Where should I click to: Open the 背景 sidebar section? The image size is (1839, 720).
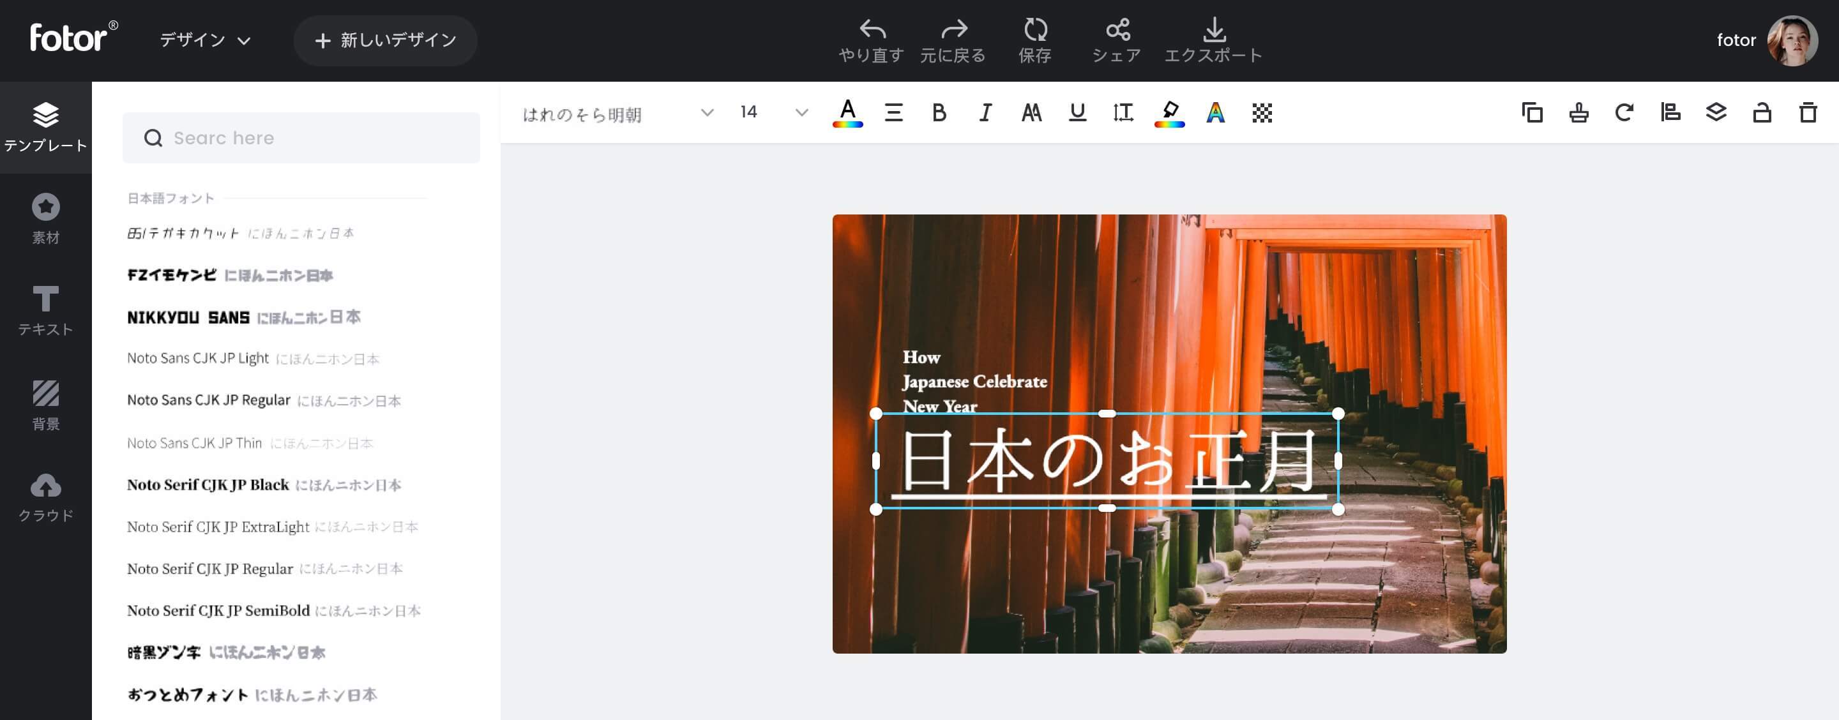[45, 405]
